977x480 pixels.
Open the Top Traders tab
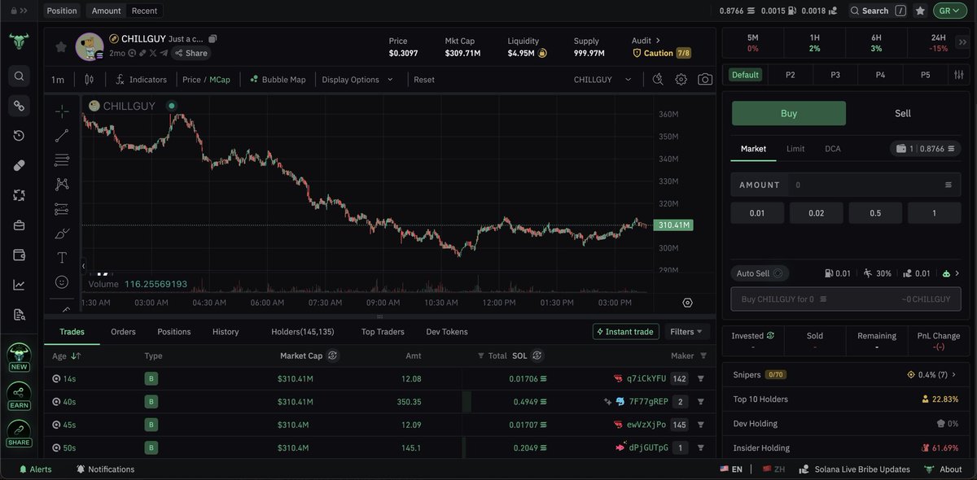click(x=383, y=331)
